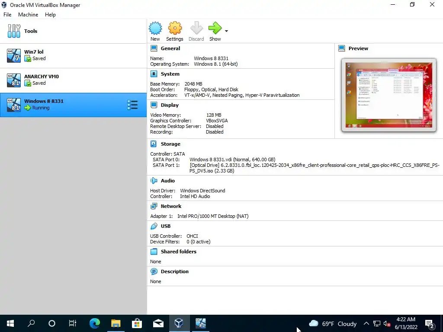Show hidden tray icons chevron
This screenshot has height=332, width=443.
(x=366, y=323)
